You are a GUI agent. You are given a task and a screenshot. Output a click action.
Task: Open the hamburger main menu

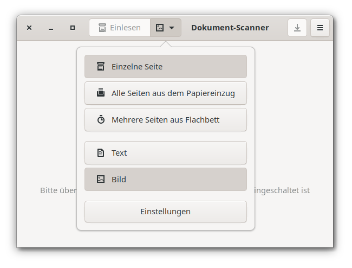click(x=320, y=28)
